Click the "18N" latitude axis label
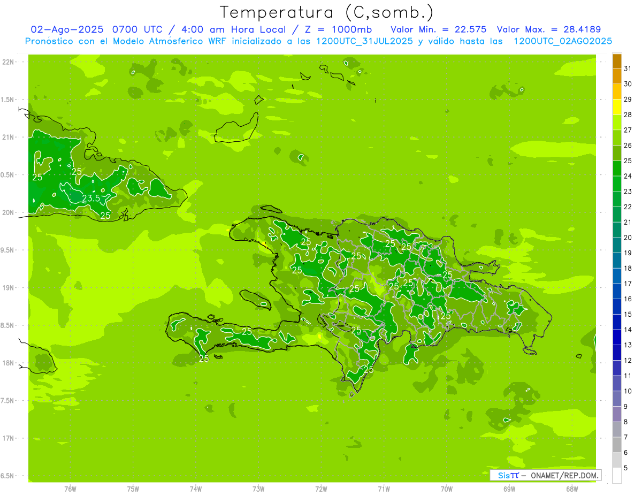This screenshot has width=642, height=496. (x=9, y=363)
